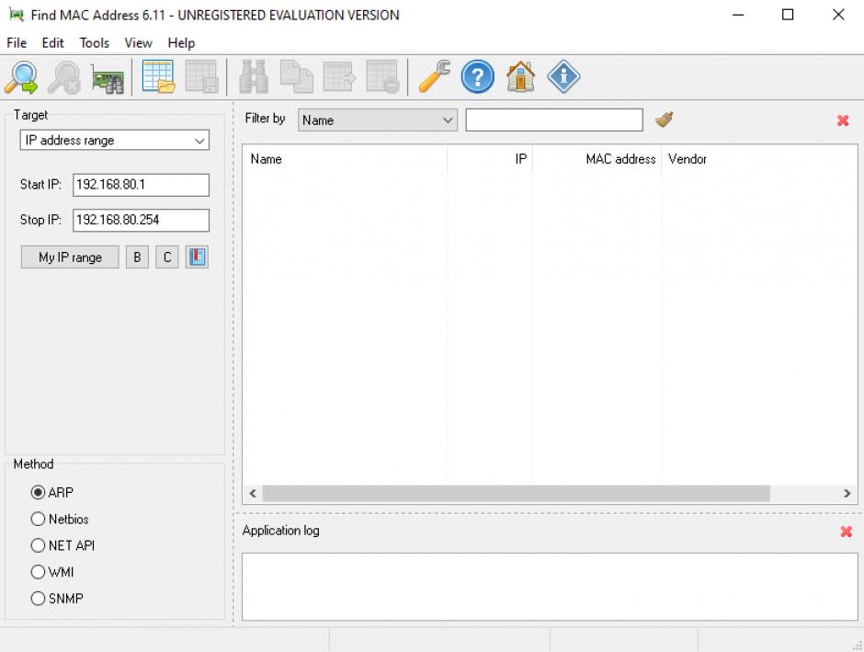Screen dimensions: 864x652
Task: Open the Help menu
Action: point(181,43)
